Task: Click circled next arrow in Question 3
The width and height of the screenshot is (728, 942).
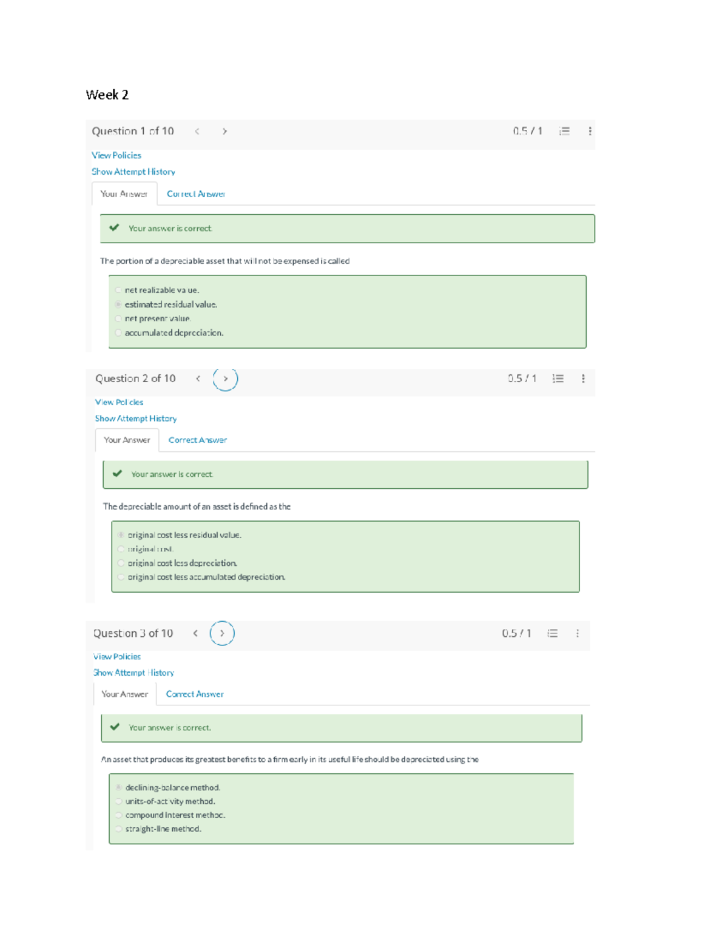Action: pyautogui.click(x=222, y=633)
